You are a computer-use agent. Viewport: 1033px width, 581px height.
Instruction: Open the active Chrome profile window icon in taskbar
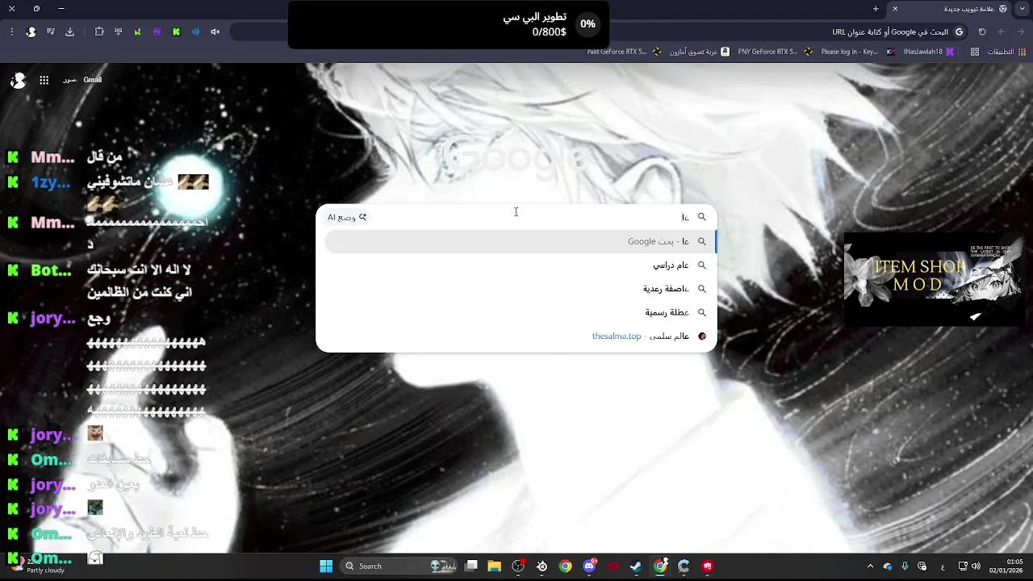point(660,566)
